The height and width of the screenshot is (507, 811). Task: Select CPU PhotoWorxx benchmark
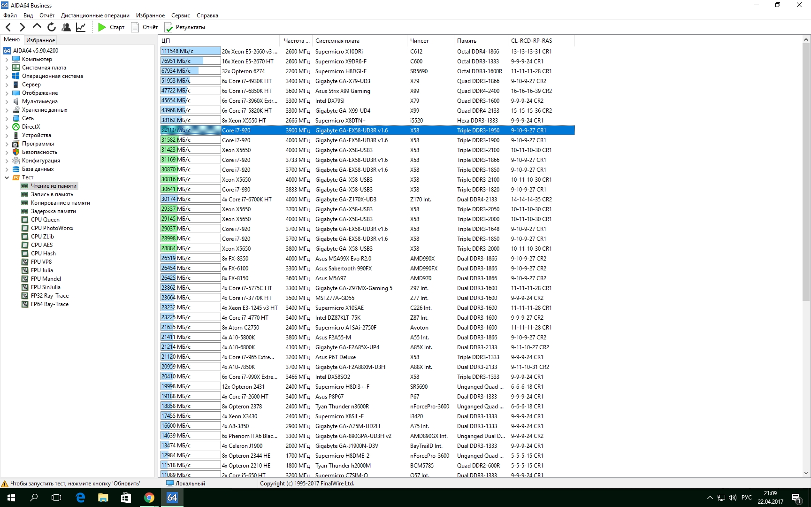click(x=52, y=228)
